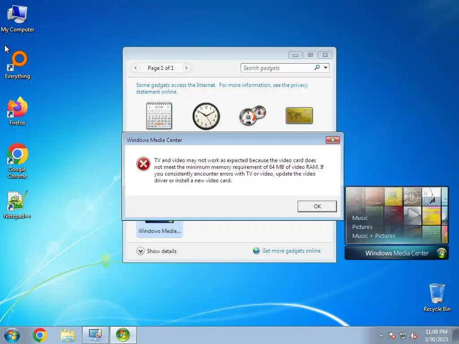Click the globe icon beside Get more gadgets
Image resolution: width=459 pixels, height=344 pixels.
(x=256, y=251)
